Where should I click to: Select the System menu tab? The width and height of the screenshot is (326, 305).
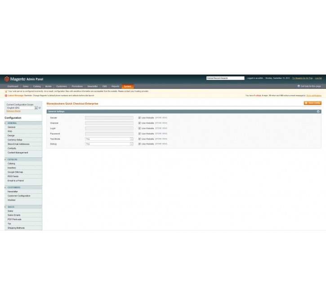coord(128,86)
